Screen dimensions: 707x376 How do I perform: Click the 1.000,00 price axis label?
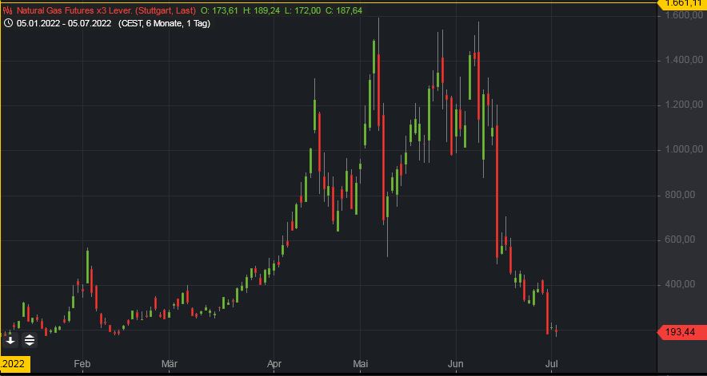point(685,150)
